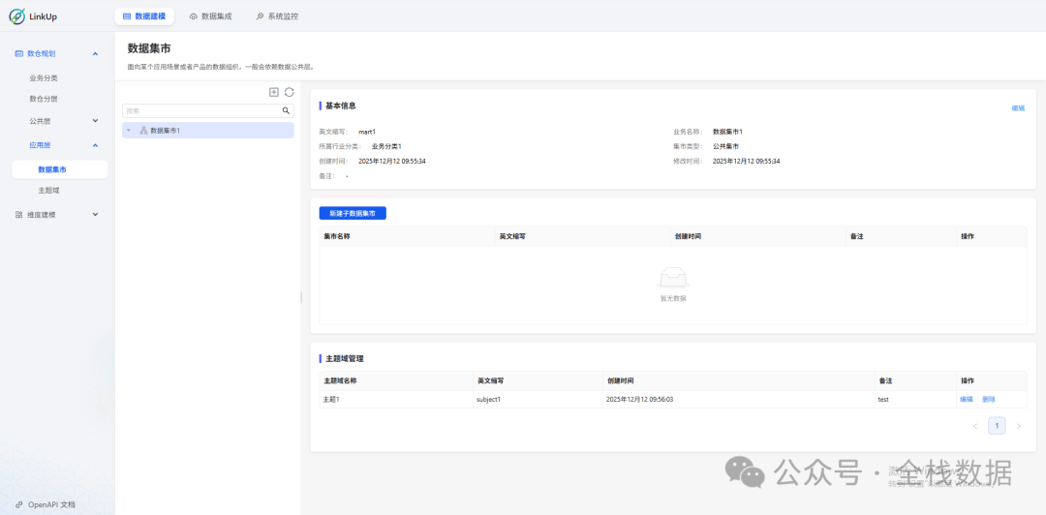Image resolution: width=1046 pixels, height=515 pixels.
Task: Delete the 主题1 row via 删除
Action: [989, 399]
